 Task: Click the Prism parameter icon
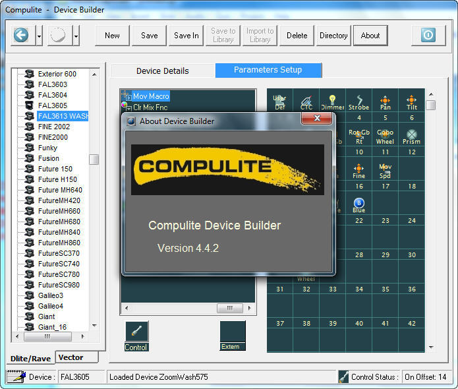pyautogui.click(x=412, y=134)
